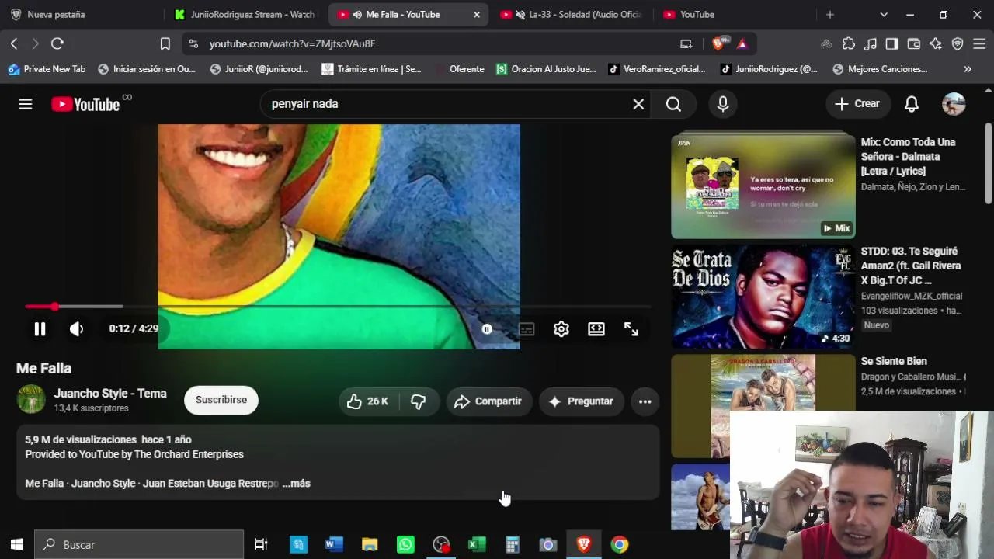Play the Como Toda Una Señora mix
Screen dimensions: 994x559
coord(763,186)
